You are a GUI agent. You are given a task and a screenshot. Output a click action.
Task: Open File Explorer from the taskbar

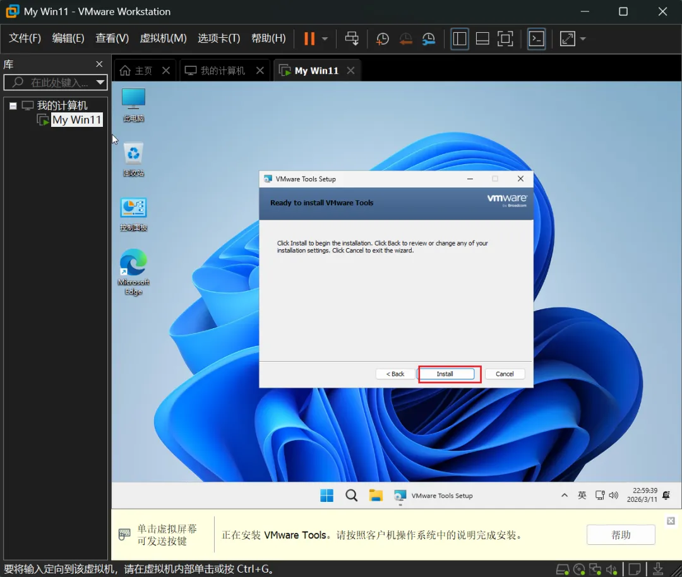tap(376, 496)
